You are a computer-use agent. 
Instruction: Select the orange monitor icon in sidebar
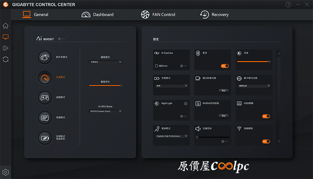pos(5,37)
